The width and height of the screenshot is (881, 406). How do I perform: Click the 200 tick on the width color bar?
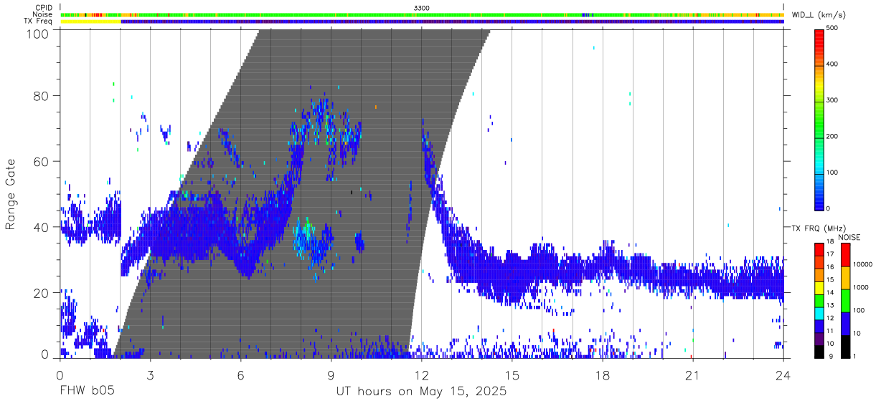[832, 137]
